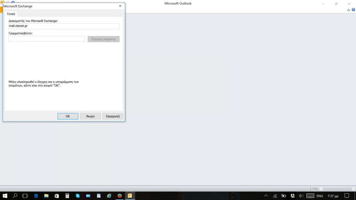Focus the Exchange server field mail.otenet.gr
This screenshot has width=356, height=200.
(x=64, y=26)
